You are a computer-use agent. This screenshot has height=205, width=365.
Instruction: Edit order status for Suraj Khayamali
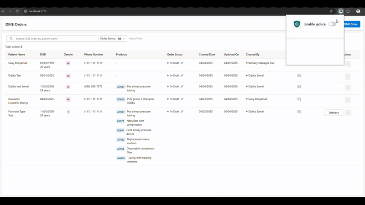pos(182,63)
